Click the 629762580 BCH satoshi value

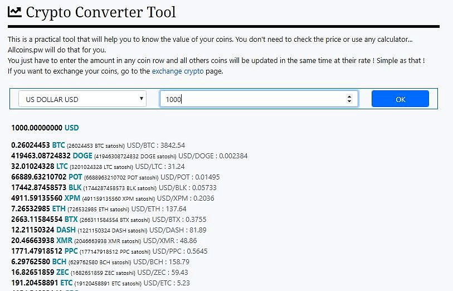pyautogui.click(x=100, y=263)
